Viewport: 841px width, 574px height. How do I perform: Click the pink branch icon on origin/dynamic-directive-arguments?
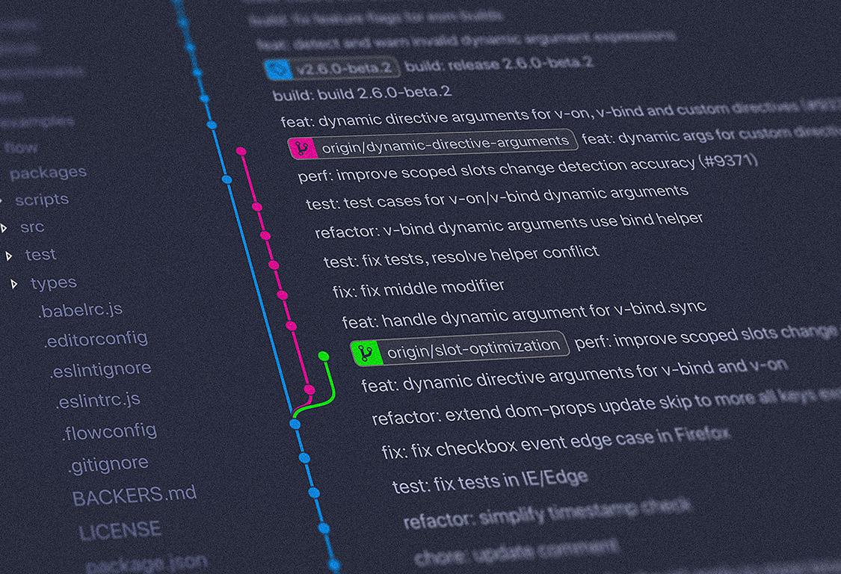tap(303, 148)
